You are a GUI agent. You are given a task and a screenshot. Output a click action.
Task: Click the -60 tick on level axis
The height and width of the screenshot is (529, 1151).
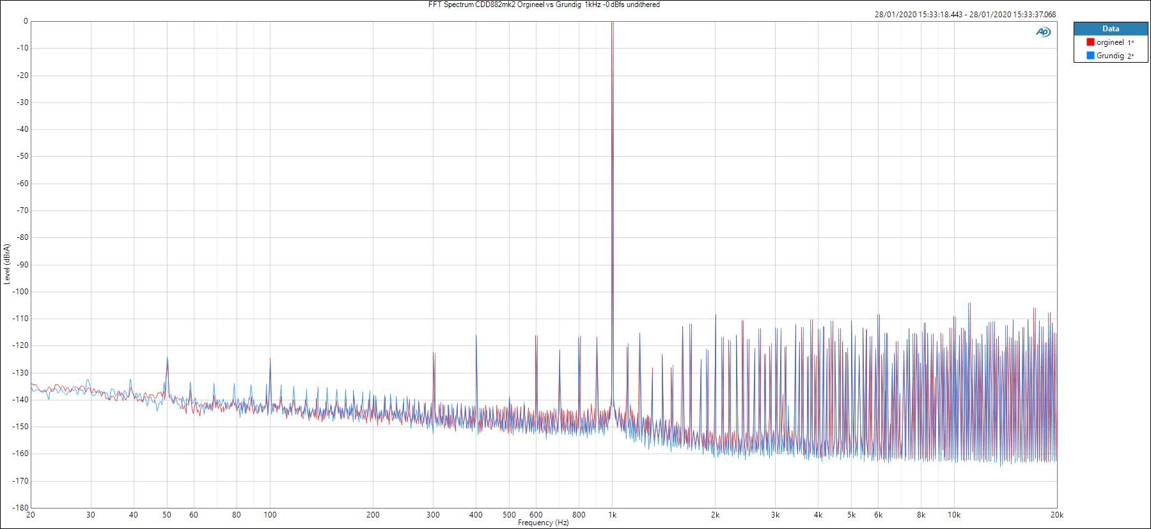21,184
